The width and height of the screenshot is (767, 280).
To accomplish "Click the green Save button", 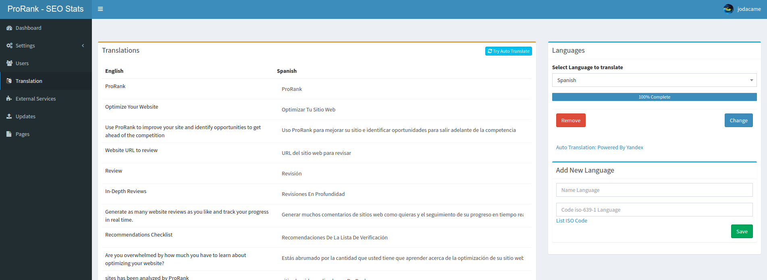I will point(742,231).
